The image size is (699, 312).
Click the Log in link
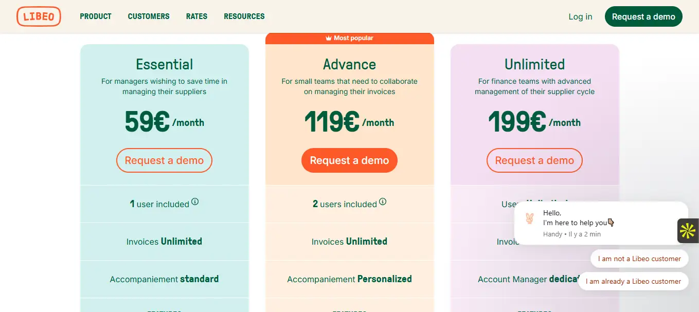point(580,16)
